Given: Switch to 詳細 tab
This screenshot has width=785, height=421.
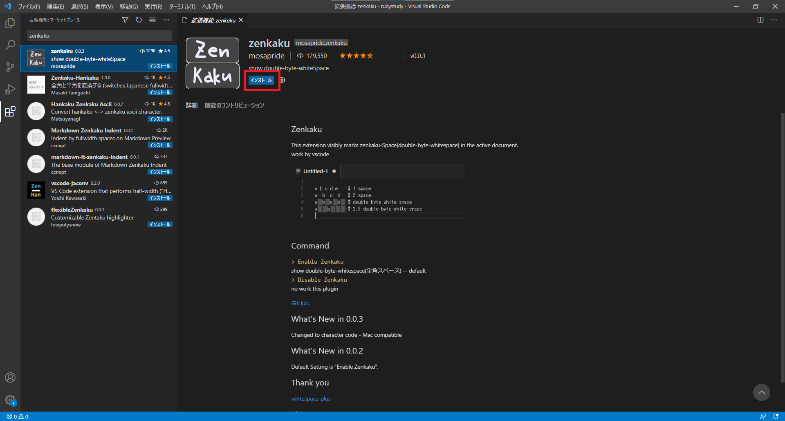Looking at the screenshot, I should click(x=192, y=105).
